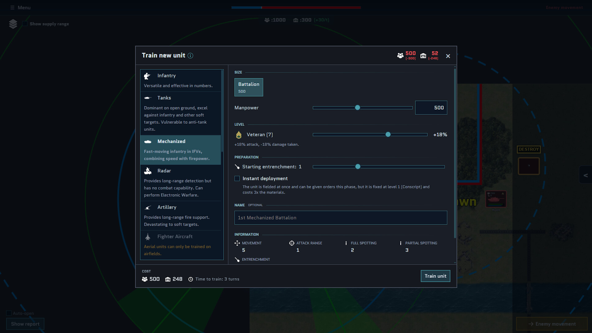
Task: Click the Infantry soldier icon
Action: coord(147,76)
